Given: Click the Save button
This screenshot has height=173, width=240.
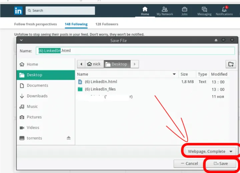Looking at the screenshot, I should (x=221, y=164).
